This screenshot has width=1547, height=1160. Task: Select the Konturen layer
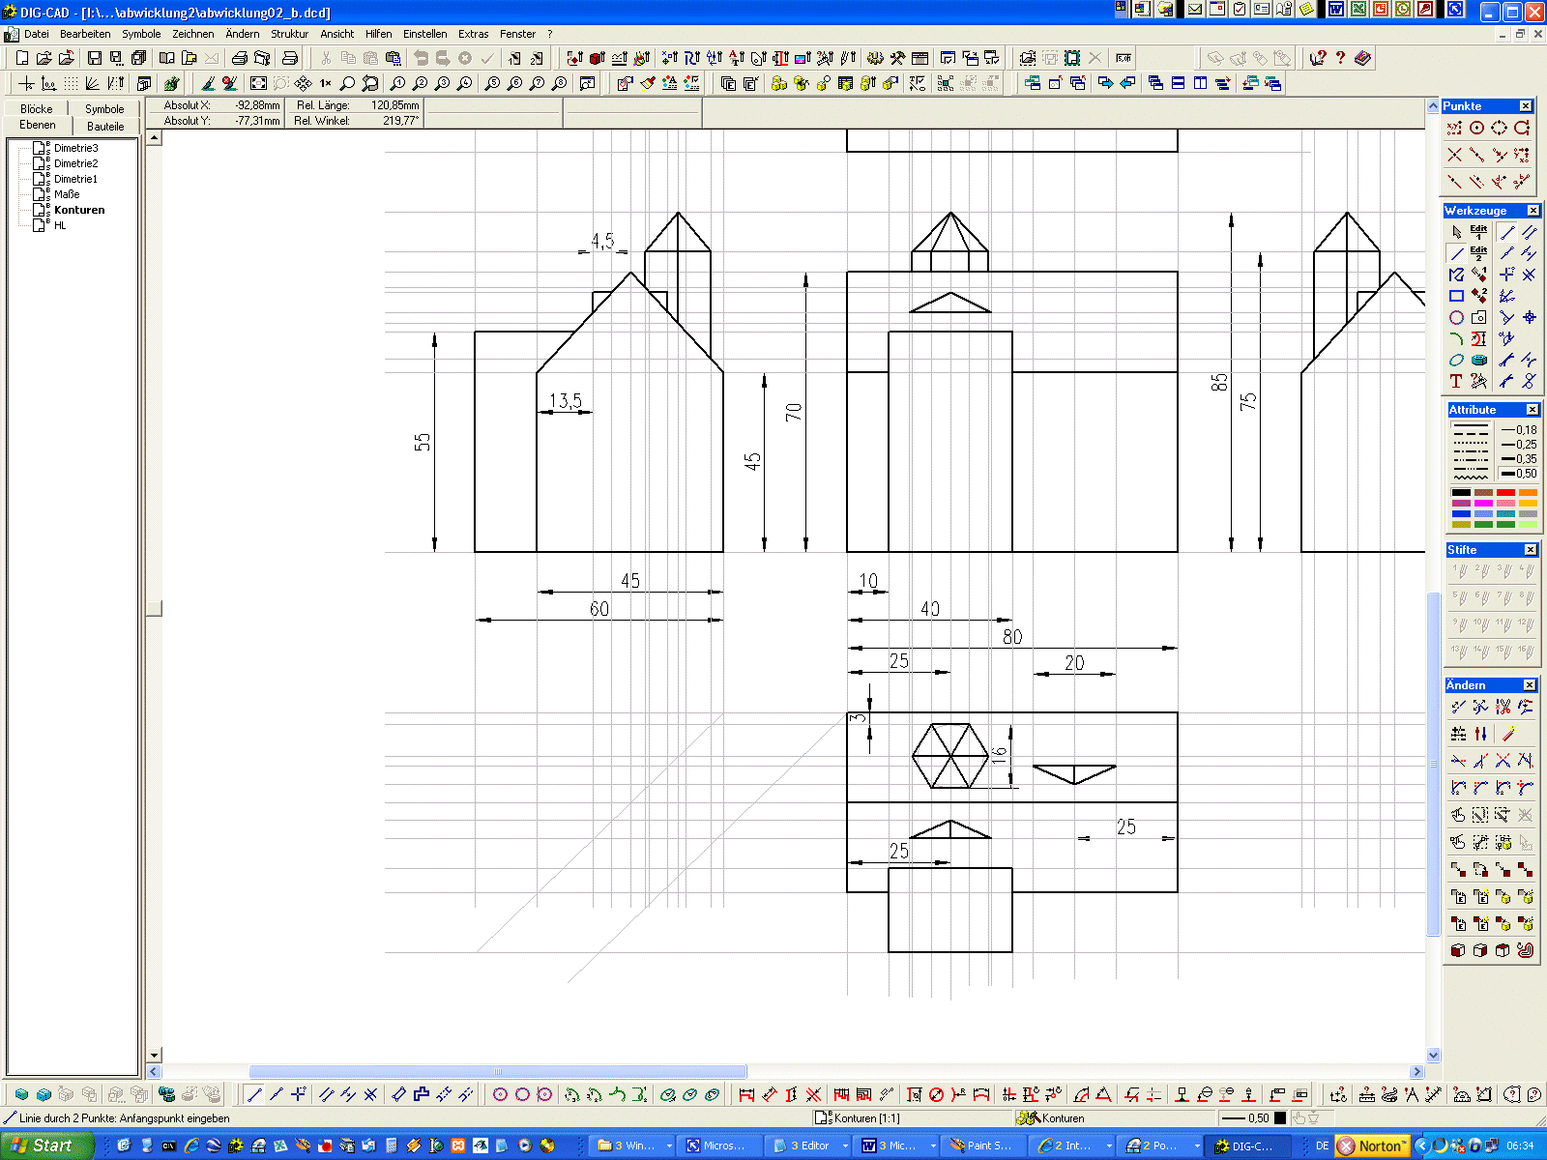point(79,210)
